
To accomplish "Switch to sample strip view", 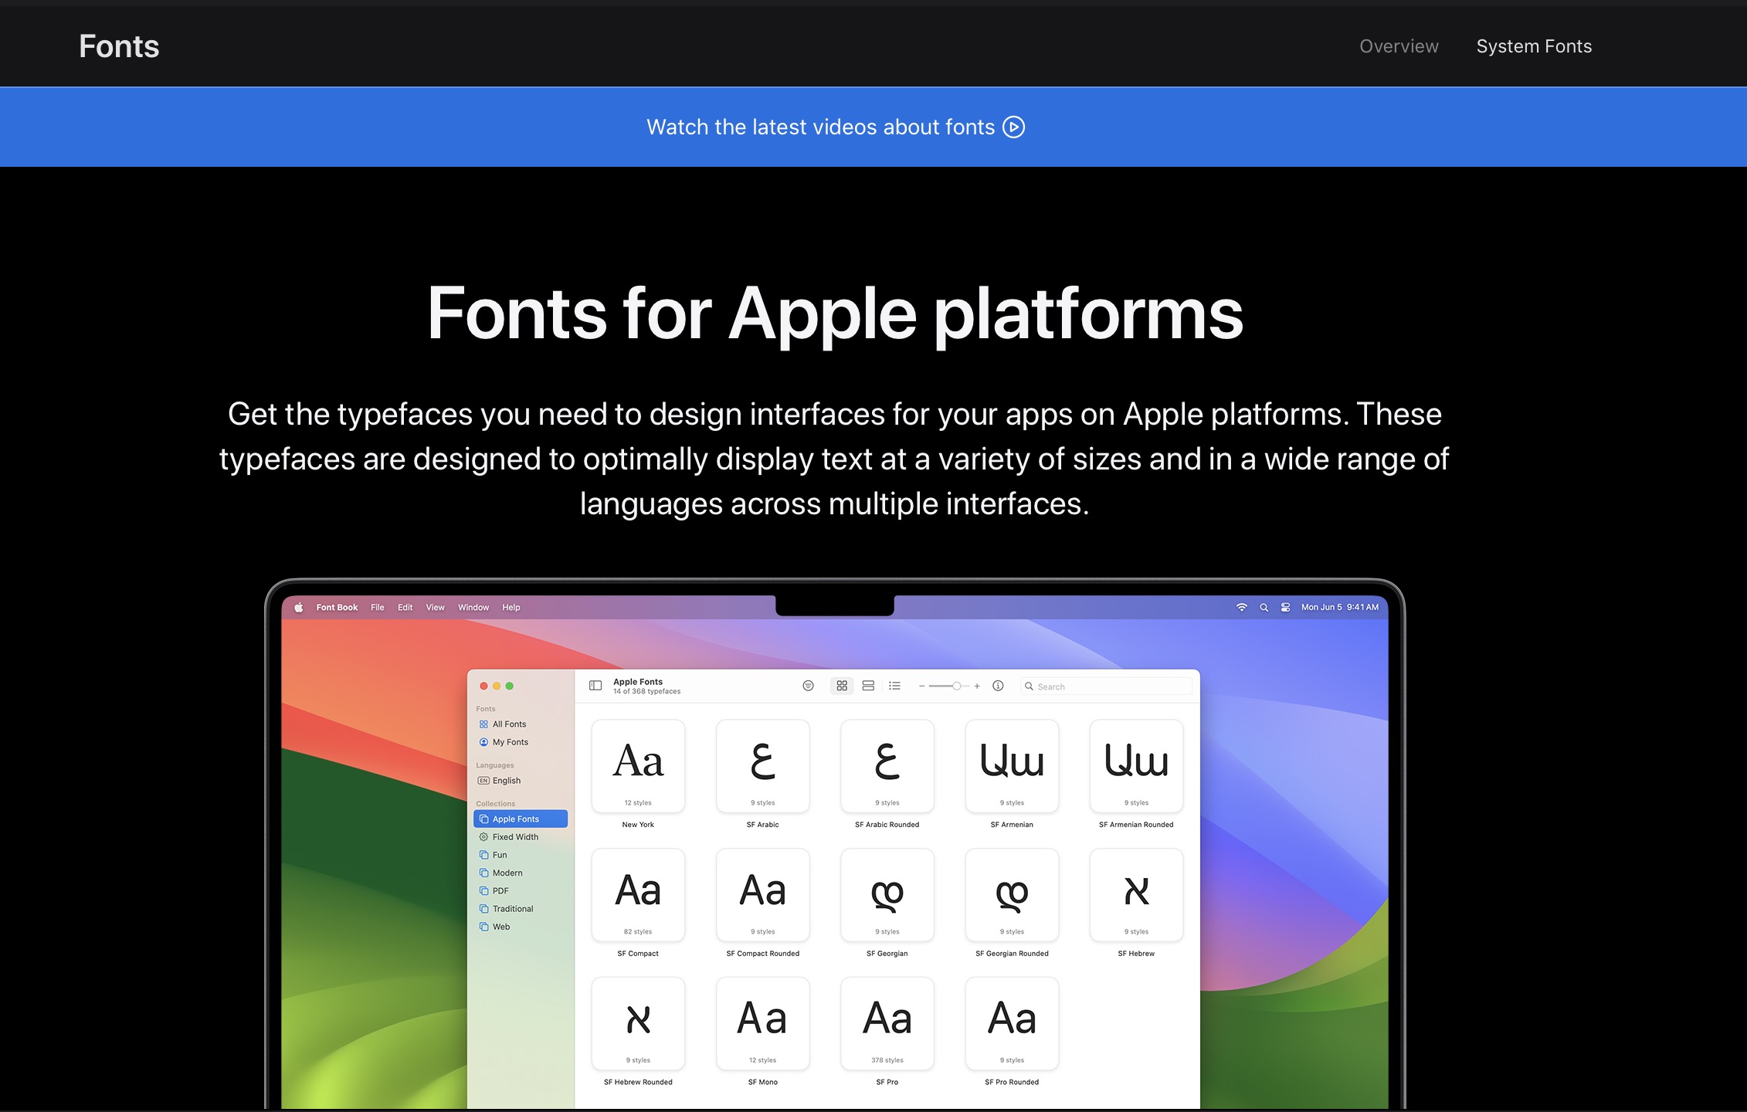I will pyautogui.click(x=868, y=686).
